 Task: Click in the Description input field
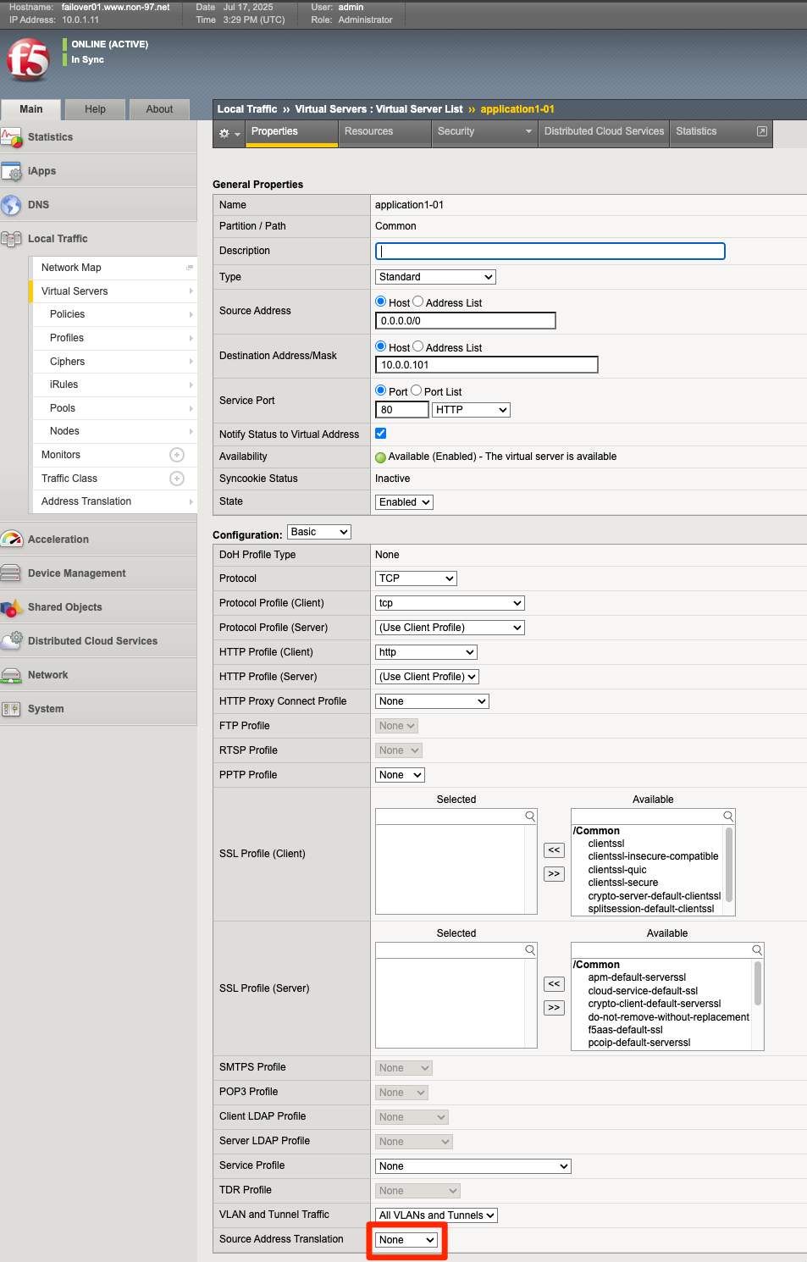[550, 252]
